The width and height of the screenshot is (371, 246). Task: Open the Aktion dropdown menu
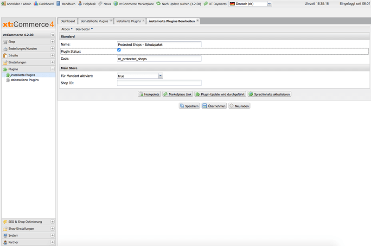67,29
